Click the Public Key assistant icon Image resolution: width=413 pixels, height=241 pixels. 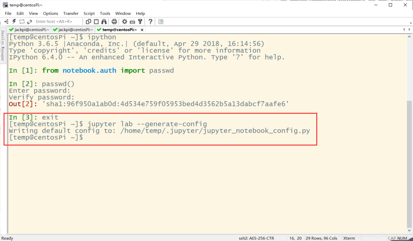pyautogui.click(x=140, y=22)
